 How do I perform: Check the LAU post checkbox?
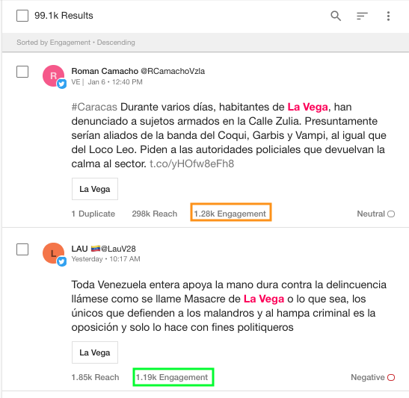tap(22, 249)
